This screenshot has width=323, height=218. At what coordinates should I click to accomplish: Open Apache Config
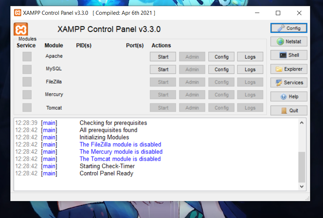click(x=222, y=57)
